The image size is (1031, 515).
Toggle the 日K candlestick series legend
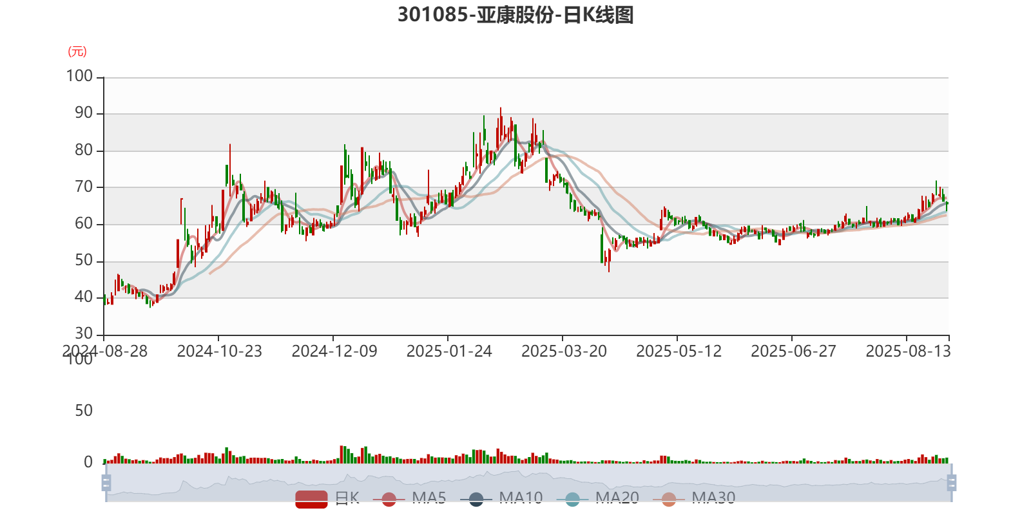click(327, 498)
